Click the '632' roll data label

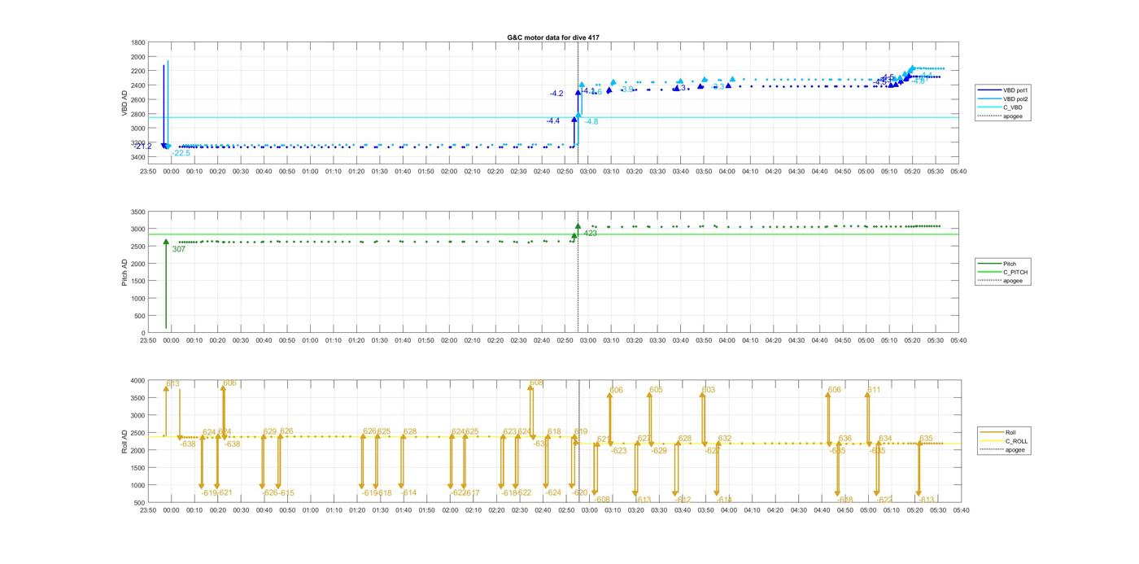[x=725, y=439]
